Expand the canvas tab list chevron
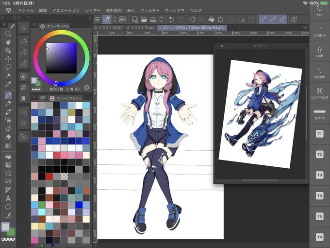 (305, 28)
